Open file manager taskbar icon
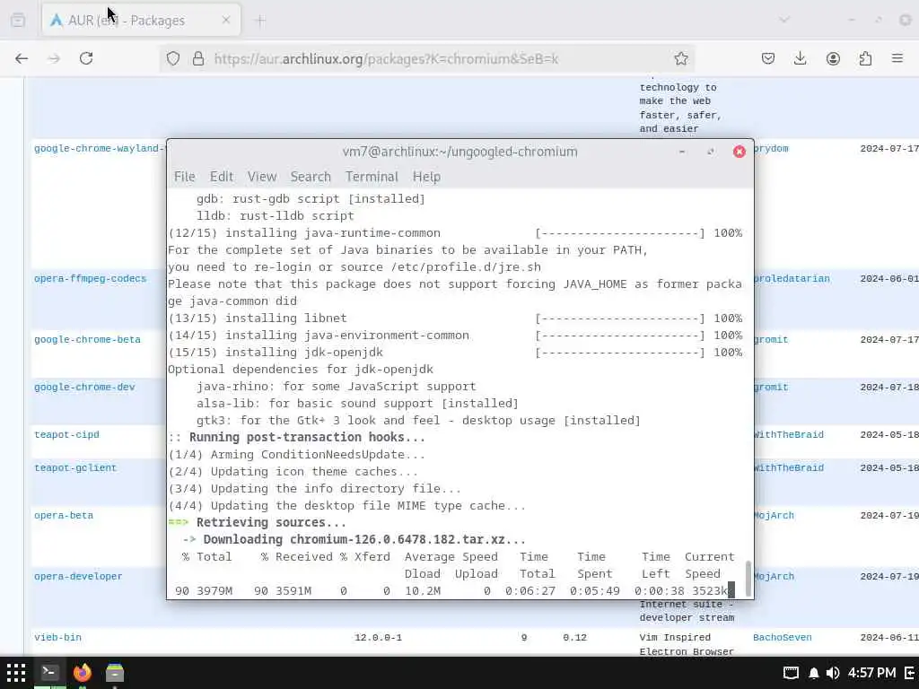The width and height of the screenshot is (919, 689). pyautogui.click(x=115, y=673)
